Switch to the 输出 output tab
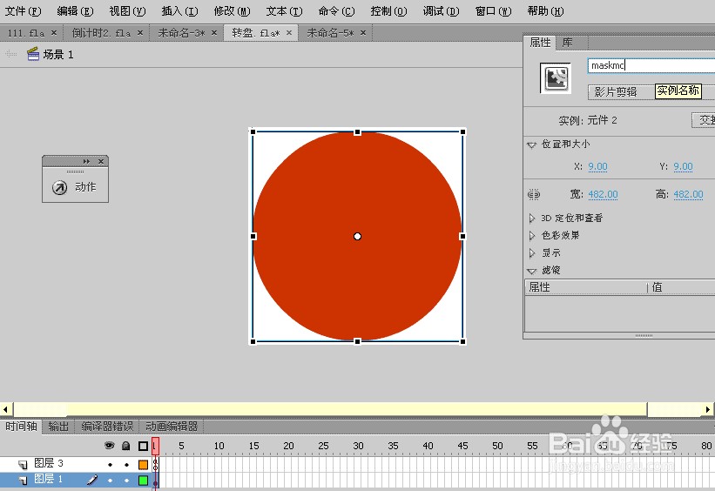This screenshot has height=491, width=715. tap(58, 427)
